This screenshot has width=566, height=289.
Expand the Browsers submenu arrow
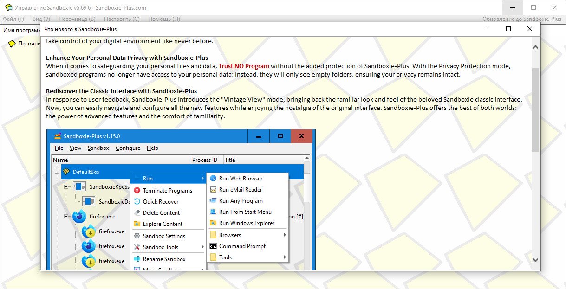285,235
